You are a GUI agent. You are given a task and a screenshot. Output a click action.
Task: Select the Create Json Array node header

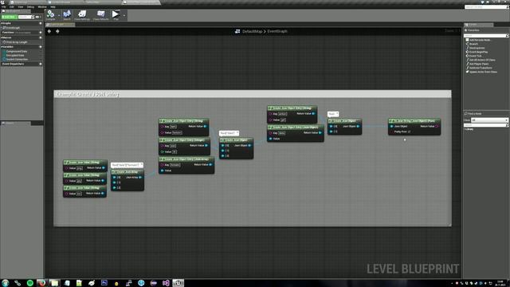pos(127,172)
